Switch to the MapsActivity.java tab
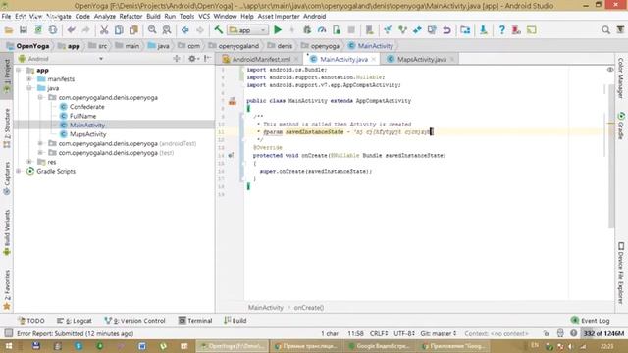Screen dimensions: 628x353 422,59
